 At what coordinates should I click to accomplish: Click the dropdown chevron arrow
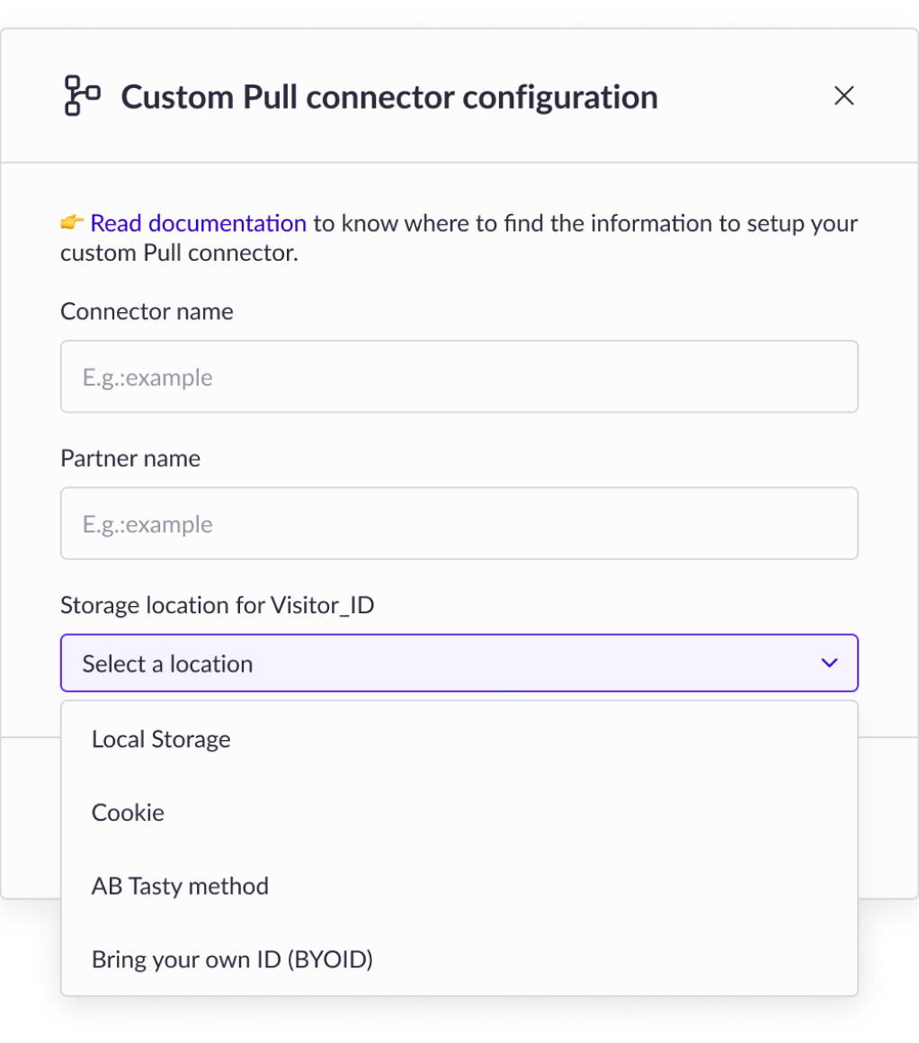tap(829, 664)
